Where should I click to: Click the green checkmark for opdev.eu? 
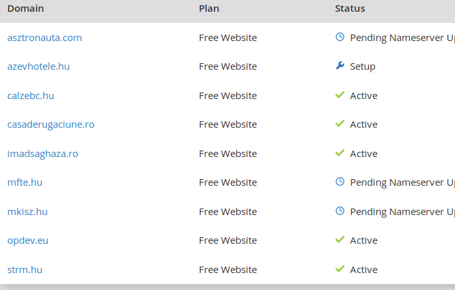pyautogui.click(x=340, y=240)
